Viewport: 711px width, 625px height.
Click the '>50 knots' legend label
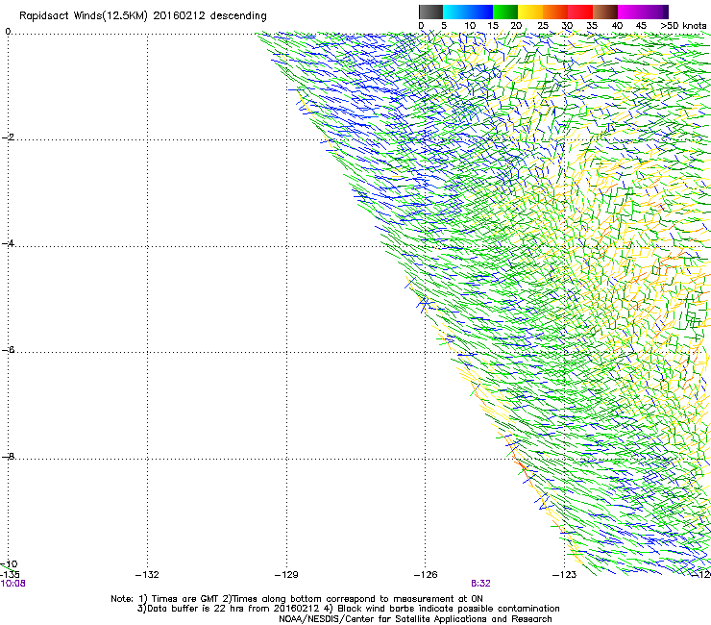[x=683, y=26]
